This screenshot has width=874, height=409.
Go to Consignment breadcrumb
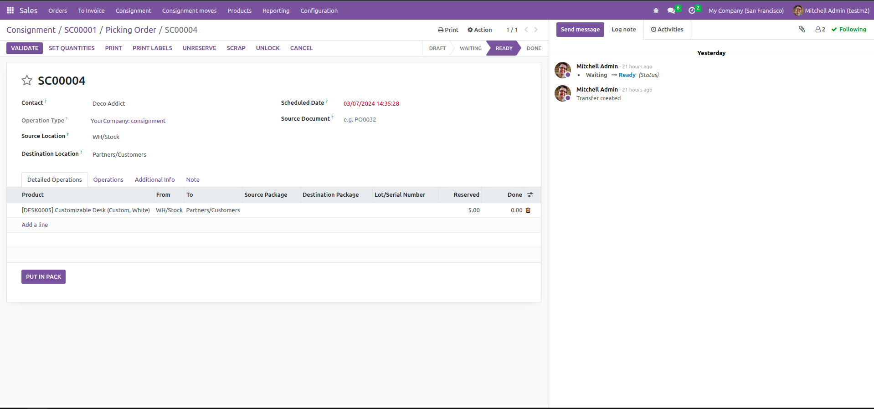coord(31,30)
